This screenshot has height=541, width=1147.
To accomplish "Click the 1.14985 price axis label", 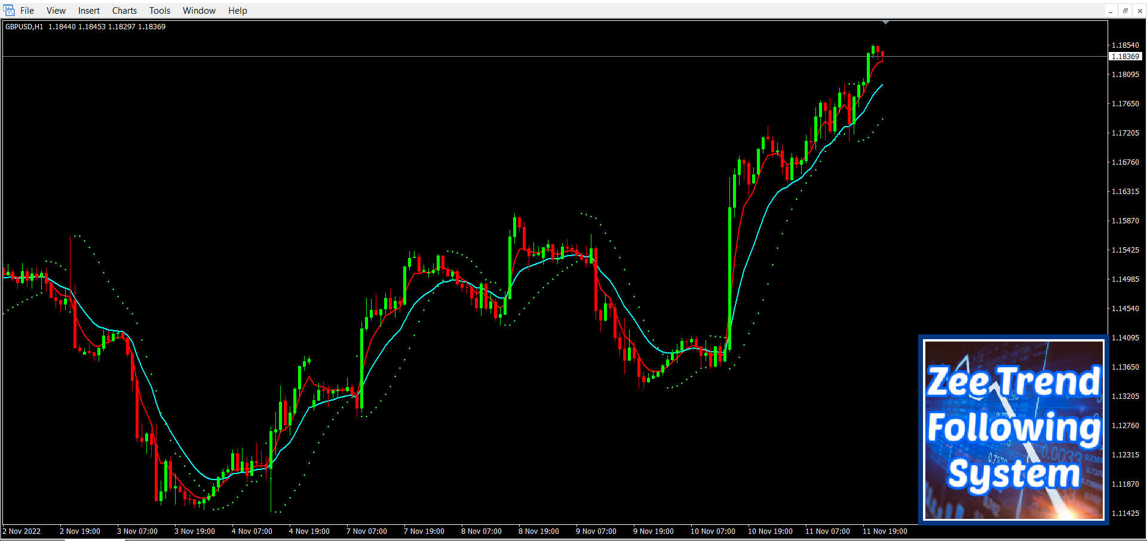I will coord(1125,279).
